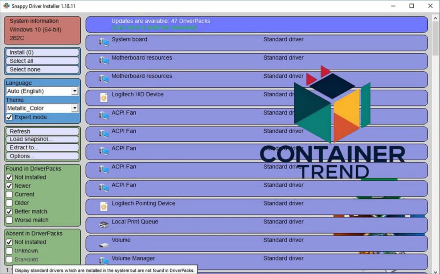440x274 pixels.
Task: Maximize the Snappy Driver Installer window
Action: pyautogui.click(x=411, y=6)
